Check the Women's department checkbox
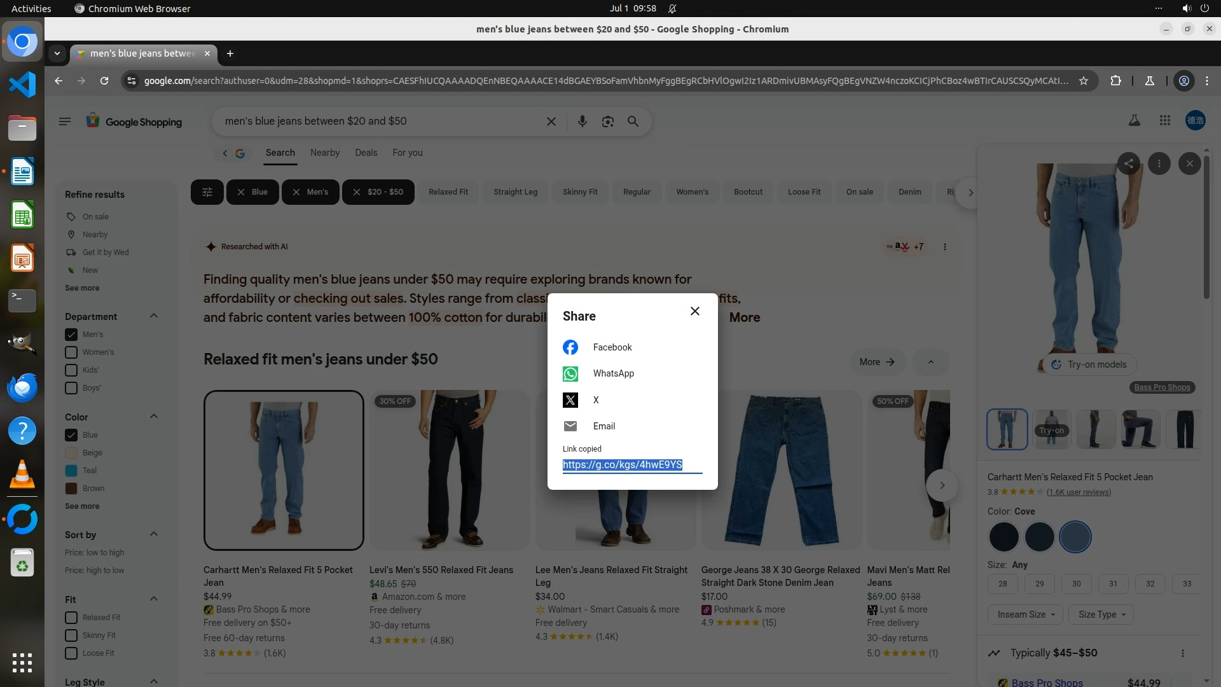The width and height of the screenshot is (1221, 687). coord(71,352)
